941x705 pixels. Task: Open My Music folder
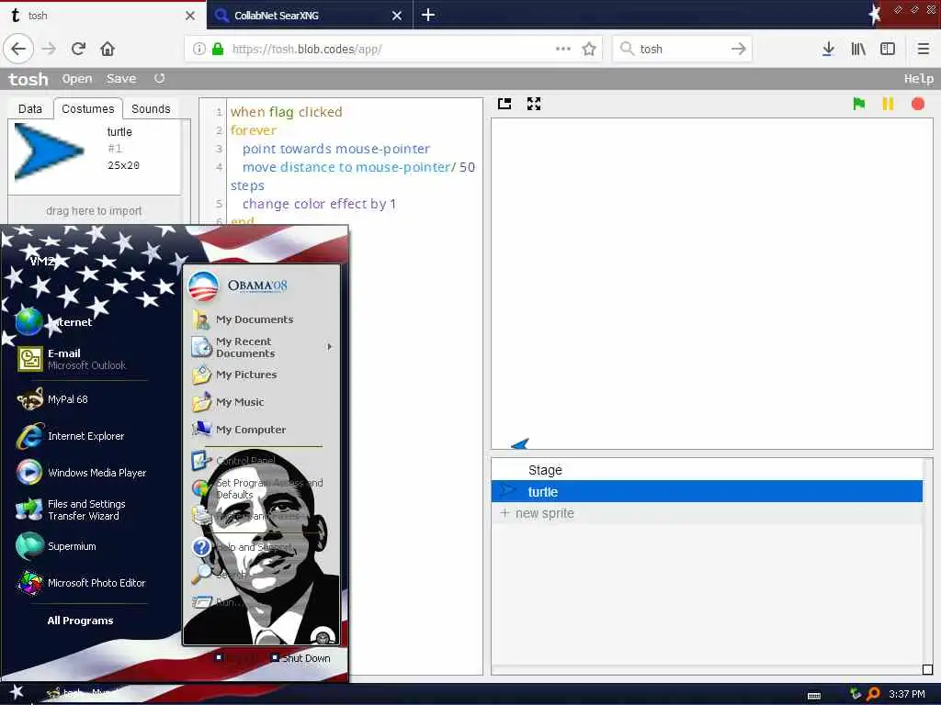(261, 402)
